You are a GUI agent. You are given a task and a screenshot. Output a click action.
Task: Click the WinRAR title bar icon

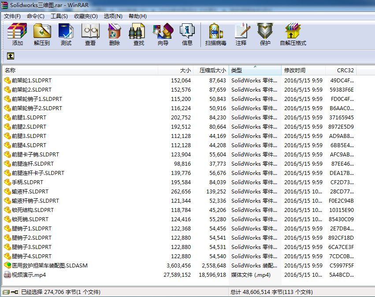4,5
